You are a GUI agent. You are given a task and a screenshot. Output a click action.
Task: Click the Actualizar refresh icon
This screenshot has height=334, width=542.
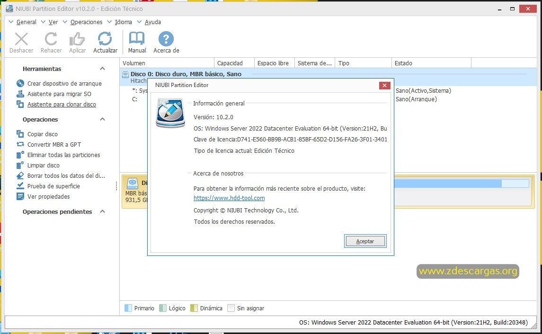105,39
